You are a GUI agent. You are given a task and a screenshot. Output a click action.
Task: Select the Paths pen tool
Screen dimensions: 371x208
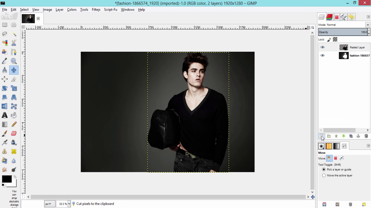tap(14, 52)
